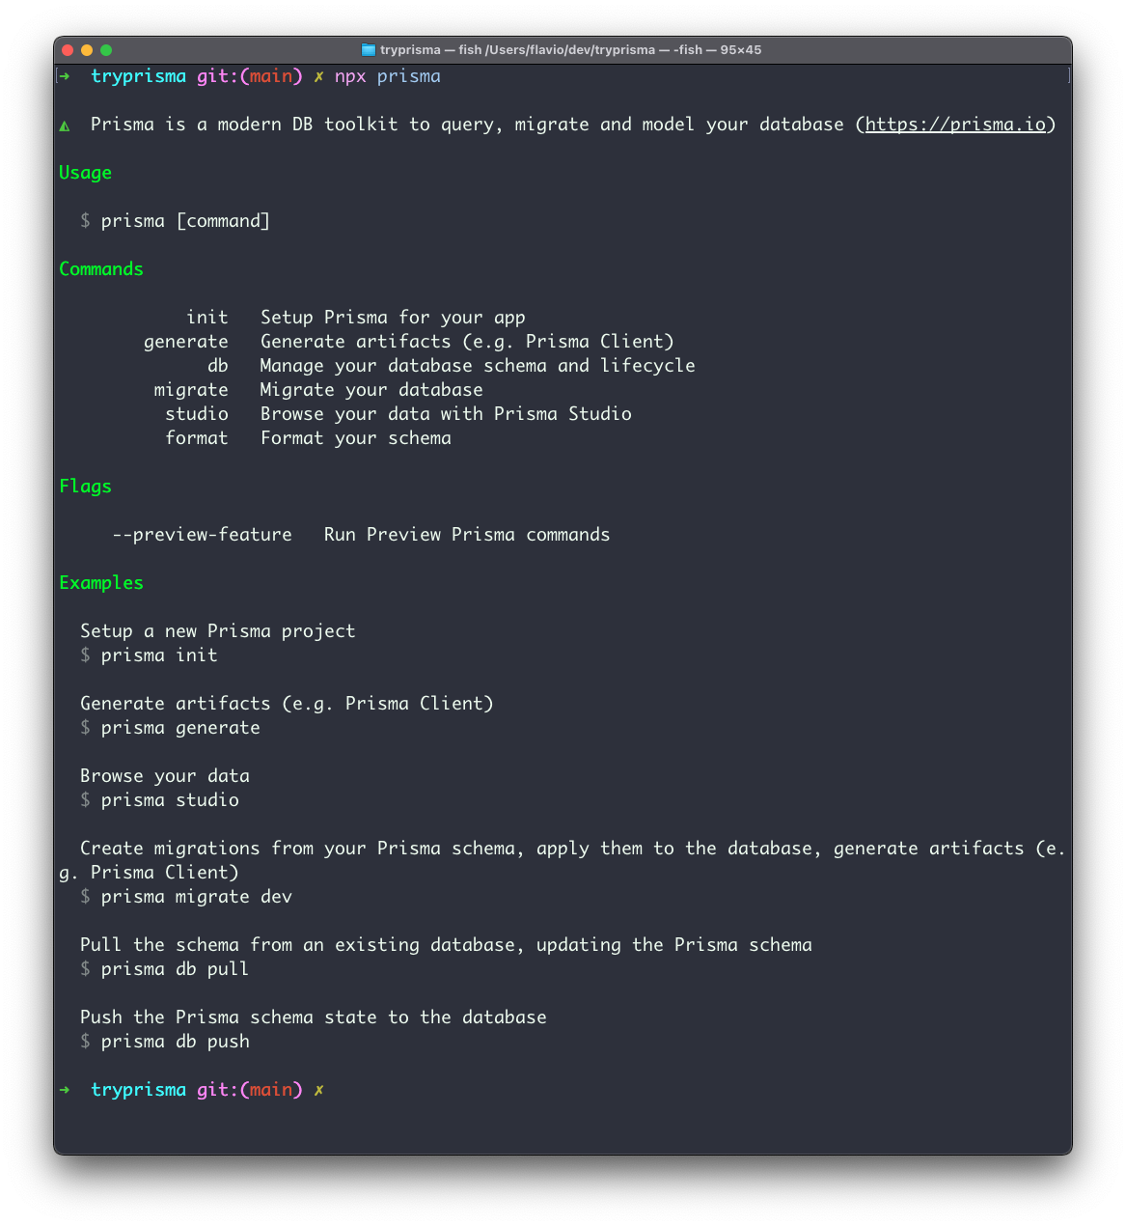Click the "migrate" command in the Commands list
Image resolution: width=1126 pixels, height=1226 pixels.
[x=191, y=390]
